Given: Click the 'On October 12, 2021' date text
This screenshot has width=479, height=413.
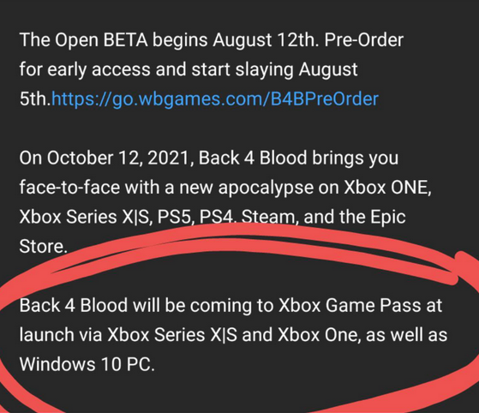Looking at the screenshot, I should tap(106, 159).
